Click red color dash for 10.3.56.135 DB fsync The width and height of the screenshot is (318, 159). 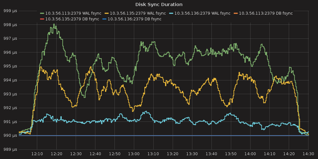click(42, 19)
